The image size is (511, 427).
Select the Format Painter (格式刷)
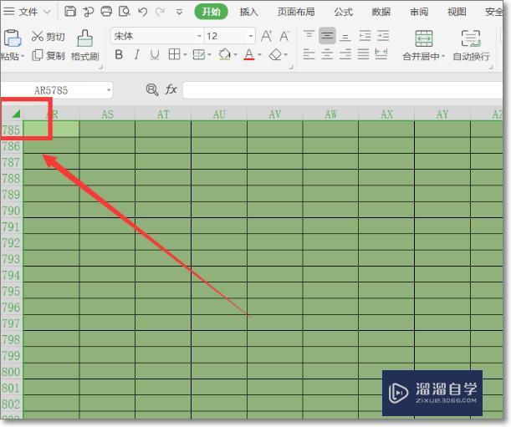(84, 45)
